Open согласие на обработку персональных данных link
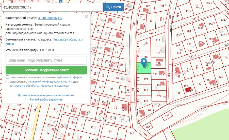This screenshot has width=229, height=140. click(x=39, y=86)
